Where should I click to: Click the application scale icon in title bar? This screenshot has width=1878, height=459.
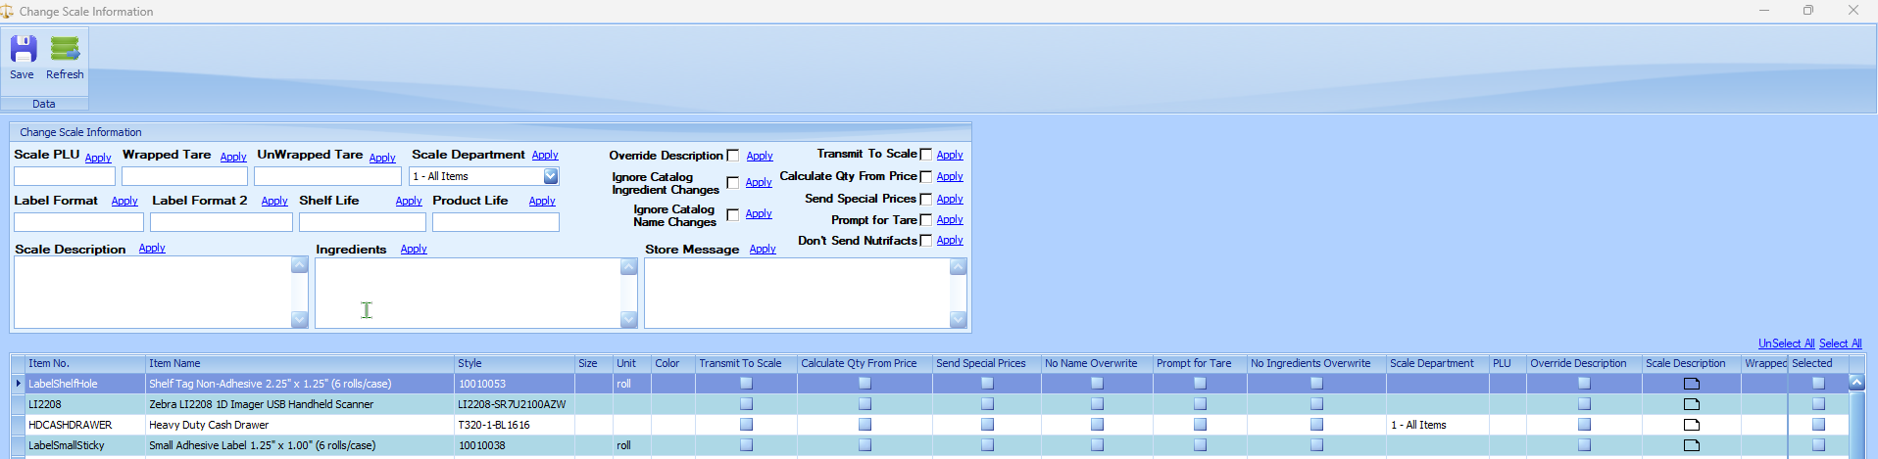[7, 11]
